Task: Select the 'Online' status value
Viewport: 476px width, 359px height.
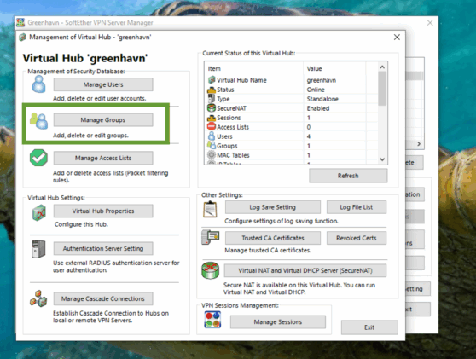Action: (x=316, y=90)
